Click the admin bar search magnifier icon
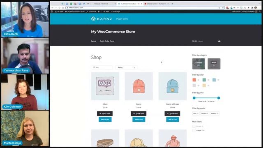This screenshot has height=148, width=263. [x=260, y=12]
